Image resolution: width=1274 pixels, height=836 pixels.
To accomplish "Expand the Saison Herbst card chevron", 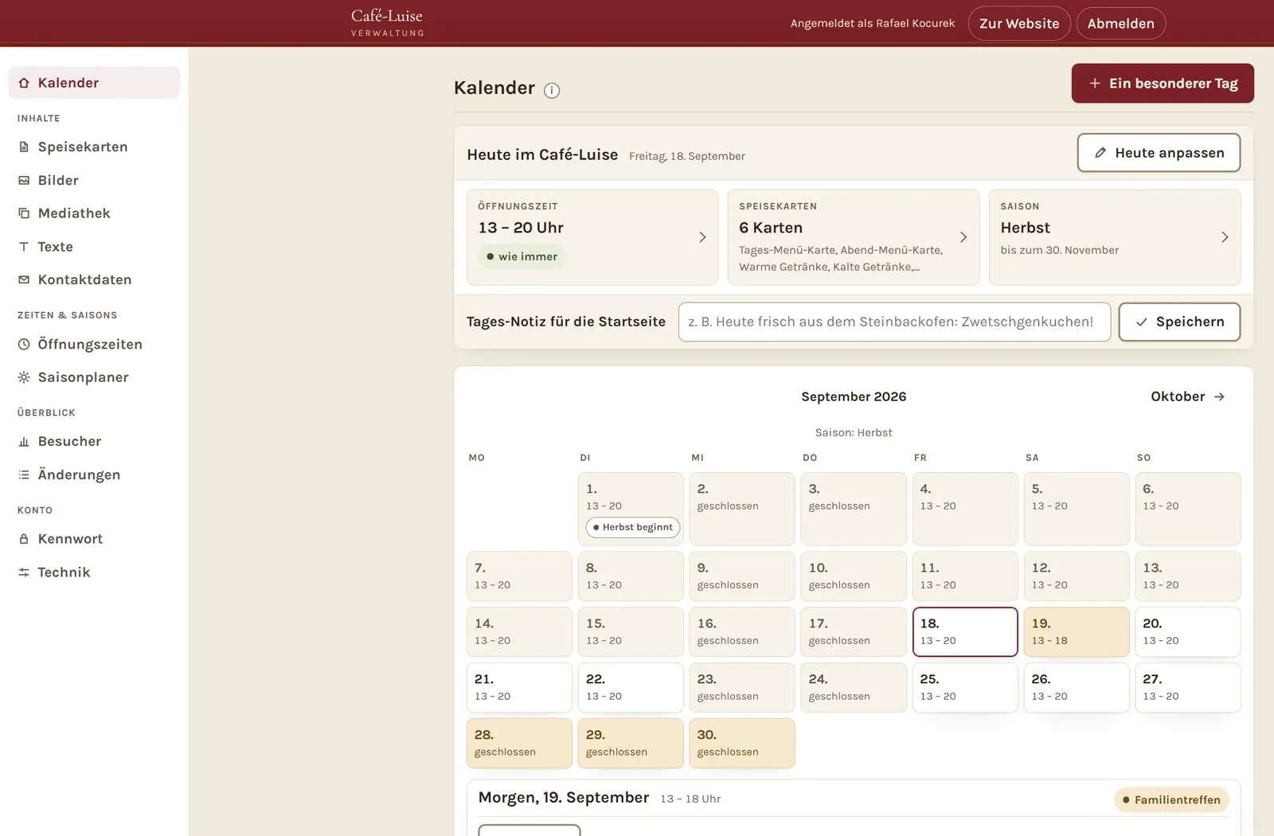I will coord(1225,237).
